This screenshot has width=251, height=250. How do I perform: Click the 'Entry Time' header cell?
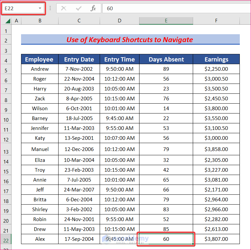(119, 60)
